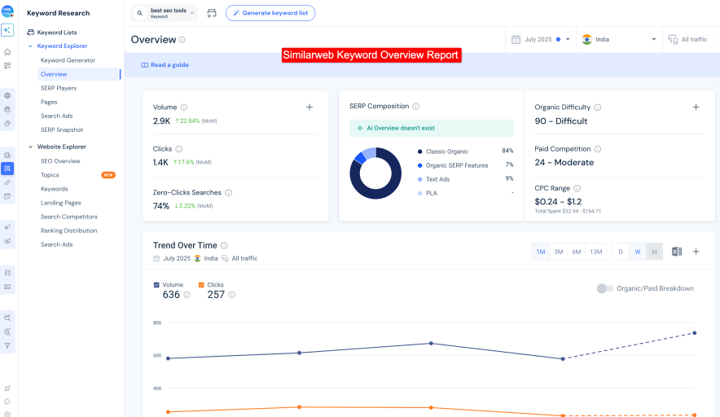Open Pages under Keyword Explorer
Image resolution: width=720 pixels, height=417 pixels.
[49, 102]
